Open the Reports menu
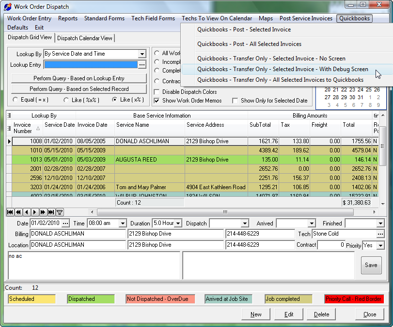 pyautogui.click(x=68, y=18)
